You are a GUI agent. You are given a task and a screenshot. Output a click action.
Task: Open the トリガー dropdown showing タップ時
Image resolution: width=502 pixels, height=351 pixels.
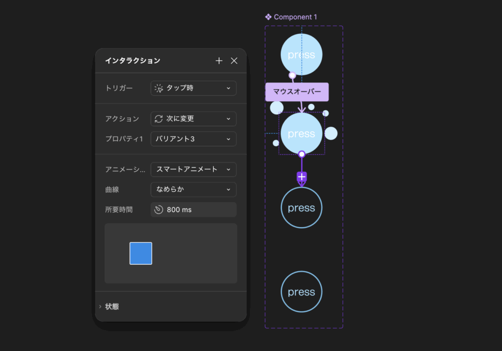pyautogui.click(x=193, y=88)
